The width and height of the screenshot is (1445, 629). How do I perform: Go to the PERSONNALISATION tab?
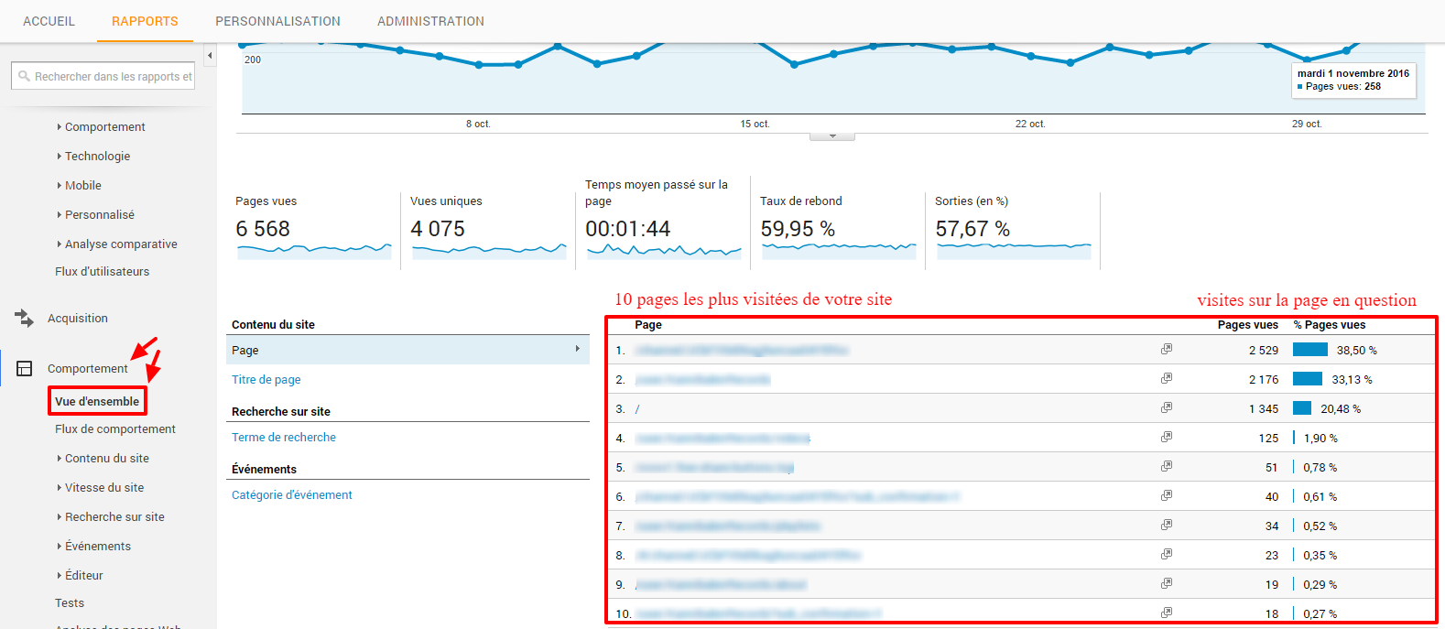tap(277, 21)
